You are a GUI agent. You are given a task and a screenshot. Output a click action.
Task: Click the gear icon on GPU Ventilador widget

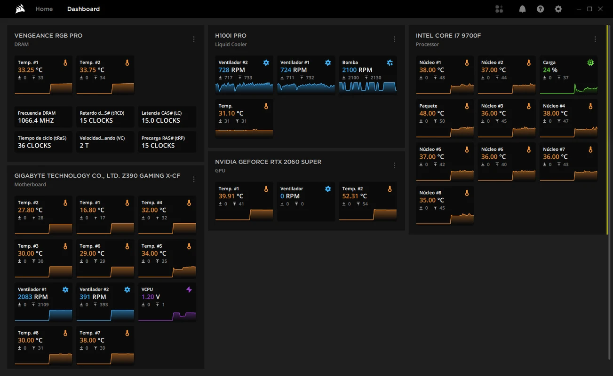(x=328, y=188)
